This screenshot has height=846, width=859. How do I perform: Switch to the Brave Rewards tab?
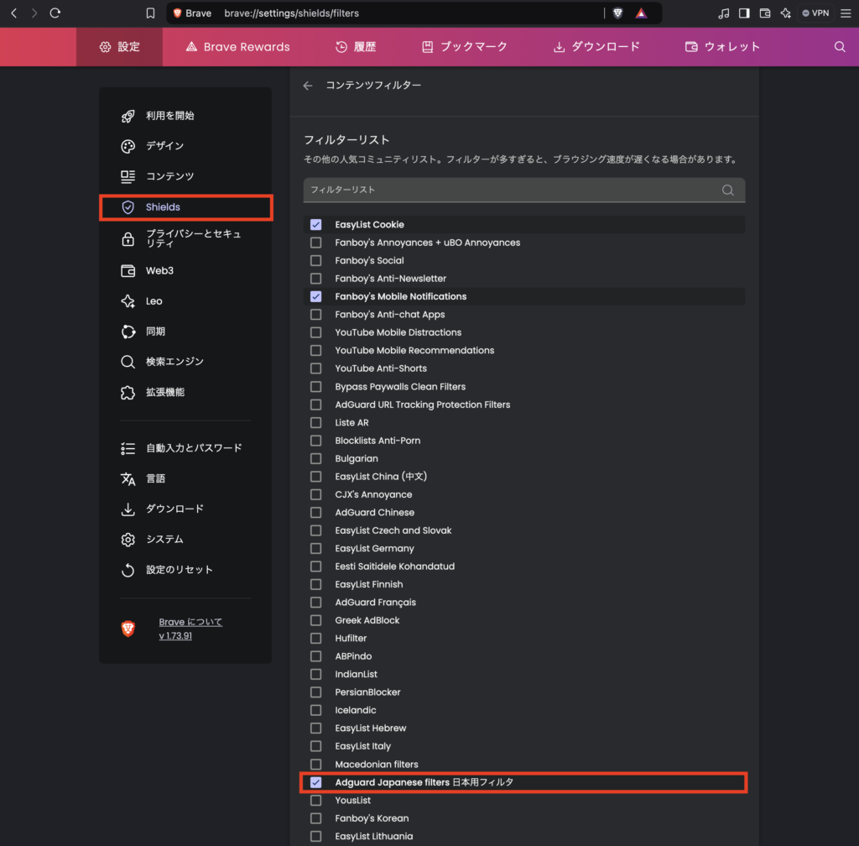[x=237, y=46]
